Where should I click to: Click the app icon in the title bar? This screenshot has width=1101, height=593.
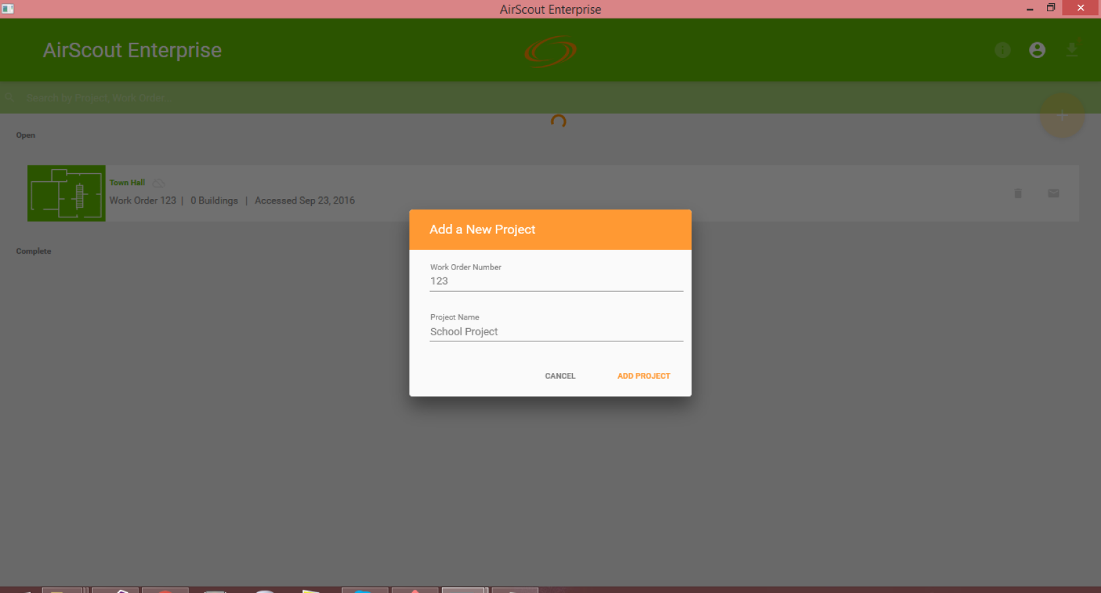click(8, 9)
